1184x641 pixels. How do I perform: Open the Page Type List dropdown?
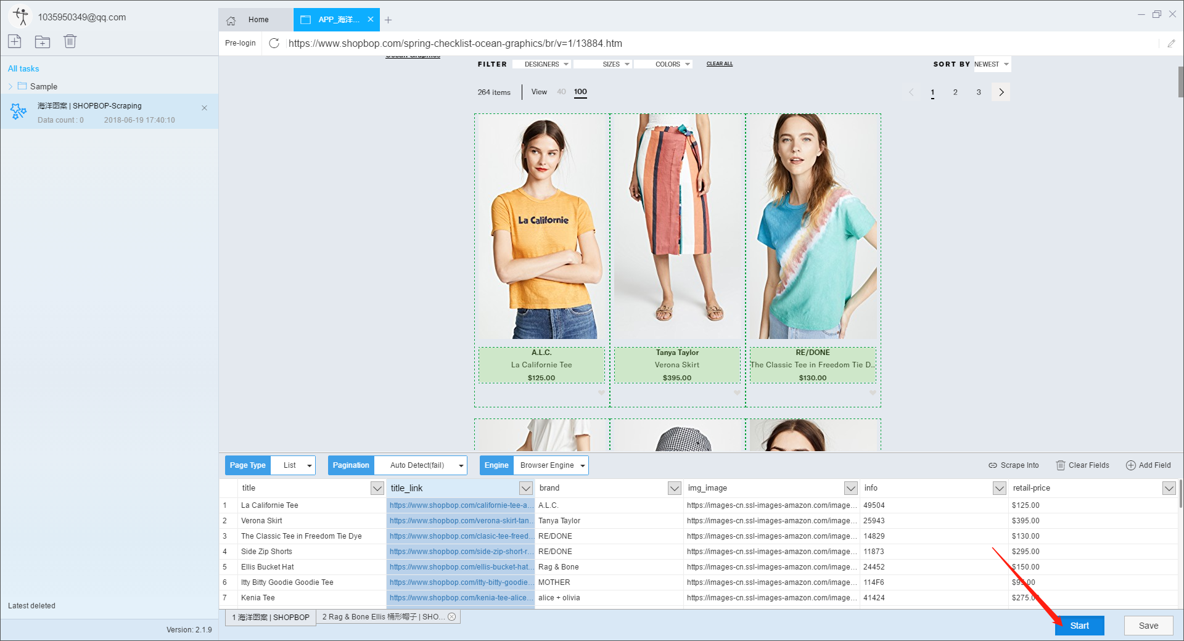coord(294,465)
